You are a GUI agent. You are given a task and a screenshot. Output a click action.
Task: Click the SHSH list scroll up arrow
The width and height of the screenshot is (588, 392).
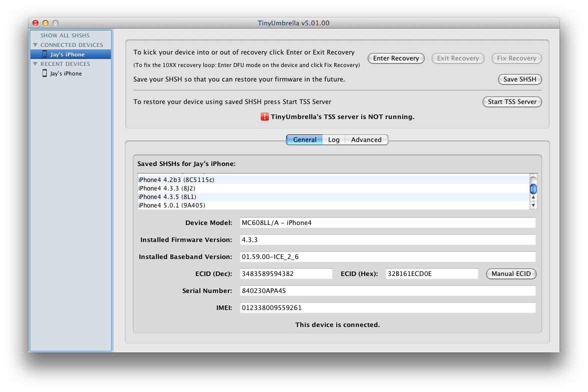pyautogui.click(x=533, y=197)
